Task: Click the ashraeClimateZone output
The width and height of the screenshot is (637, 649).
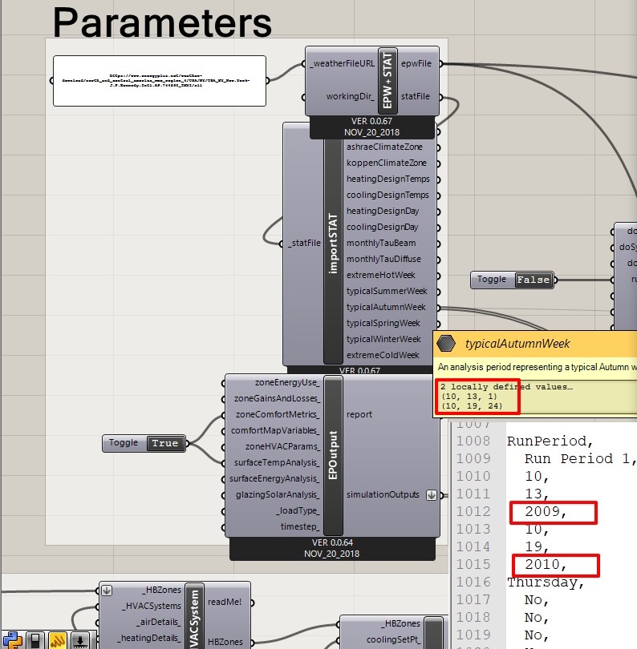Action: 384,147
